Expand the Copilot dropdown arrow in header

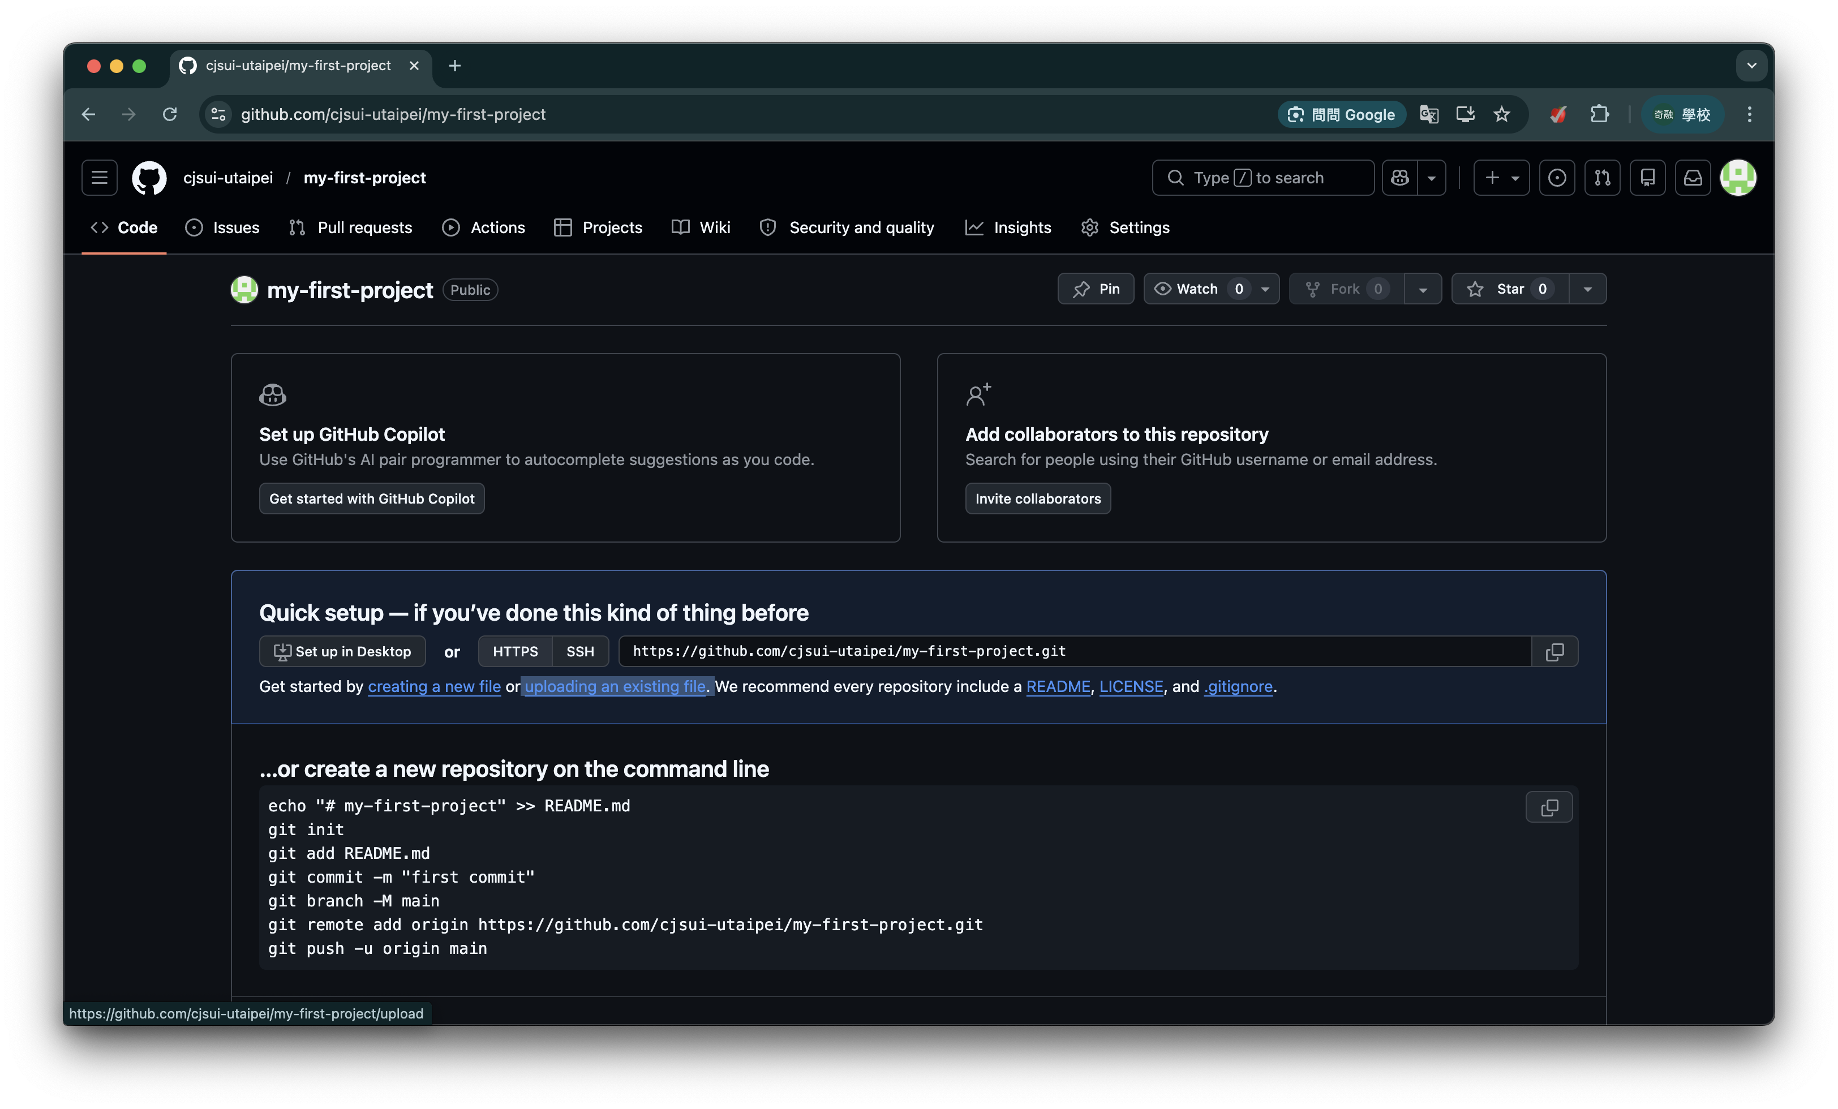coord(1432,178)
